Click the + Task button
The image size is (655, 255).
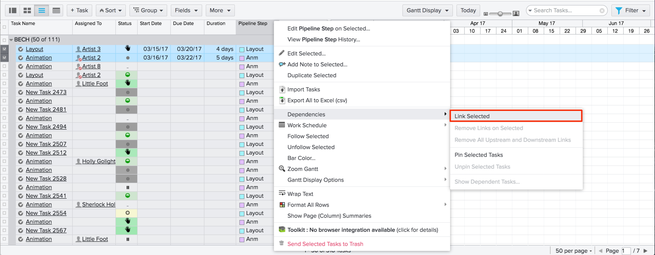(79, 10)
